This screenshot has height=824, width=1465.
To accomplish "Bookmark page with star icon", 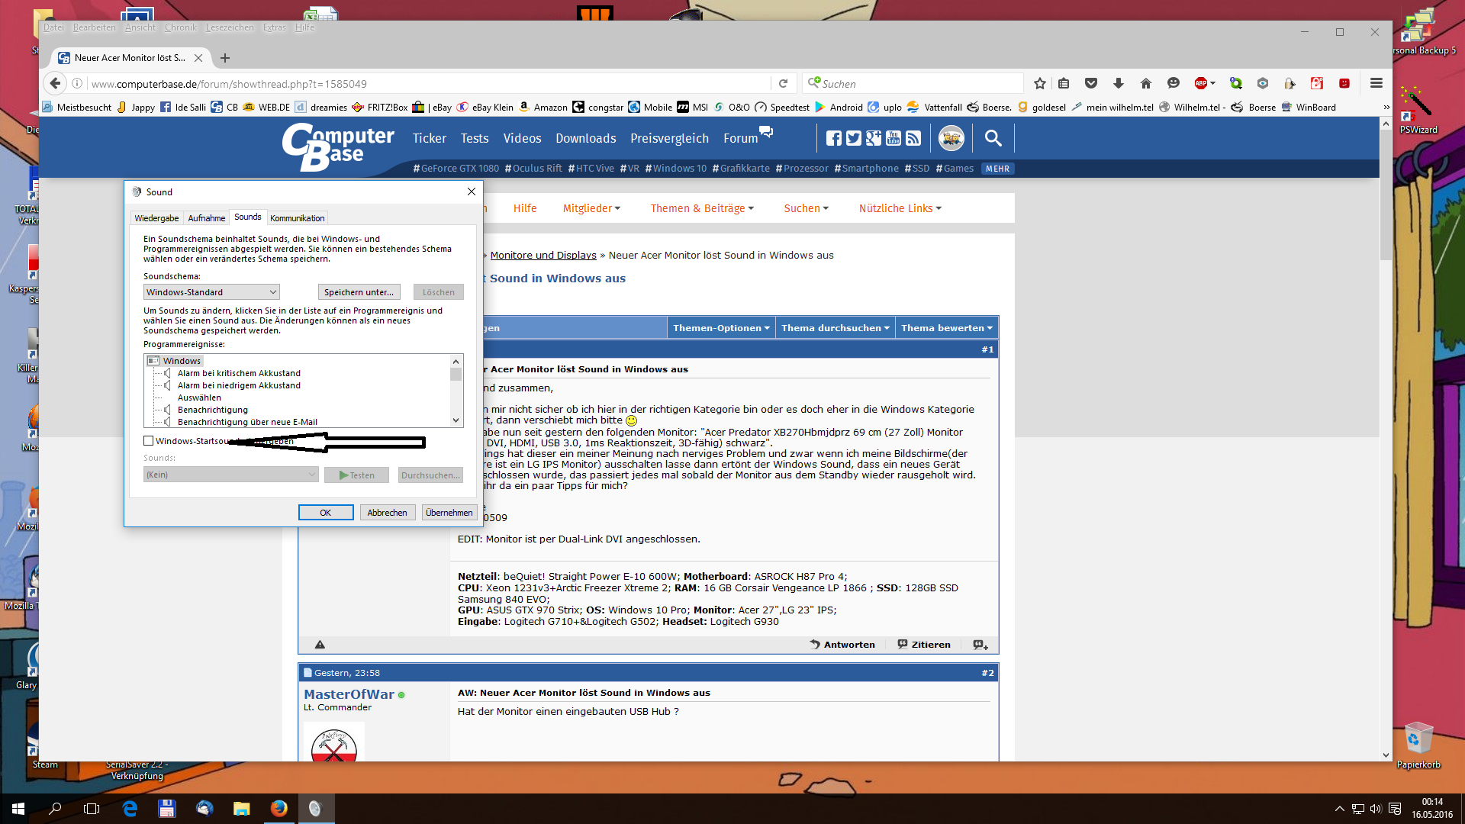I will click(x=1040, y=83).
